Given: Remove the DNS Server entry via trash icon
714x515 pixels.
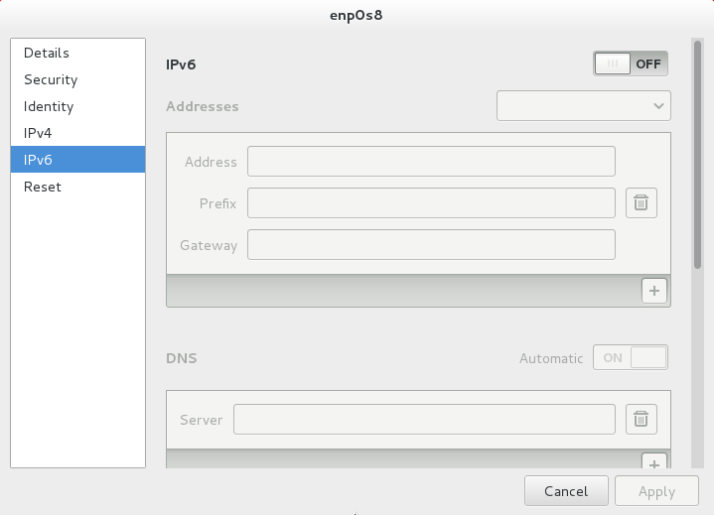Looking at the screenshot, I should pyautogui.click(x=642, y=419).
